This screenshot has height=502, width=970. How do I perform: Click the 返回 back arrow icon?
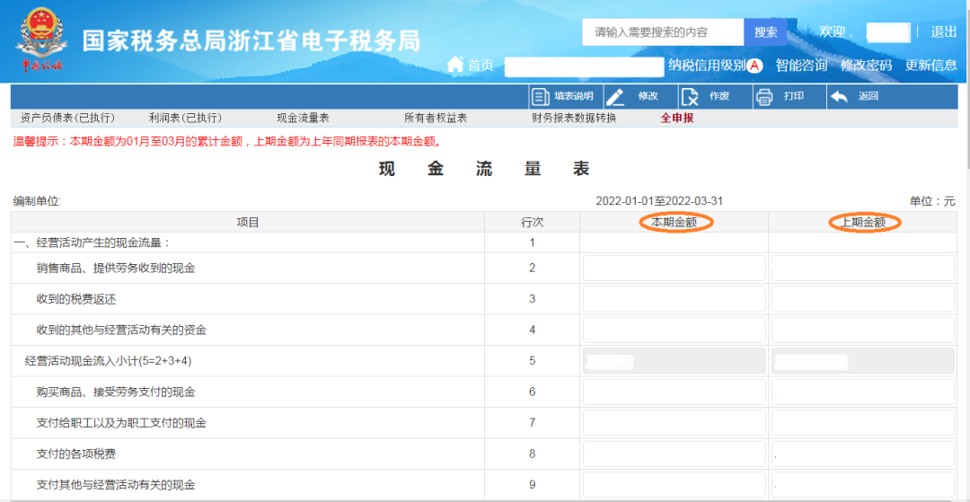pyautogui.click(x=839, y=97)
